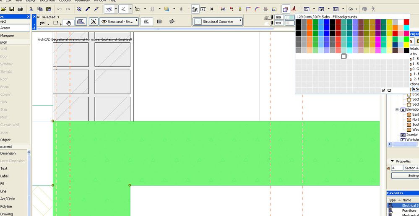419x216 pixels.
Task: Pick the bright red swatch in top row
Action: coord(406,22)
